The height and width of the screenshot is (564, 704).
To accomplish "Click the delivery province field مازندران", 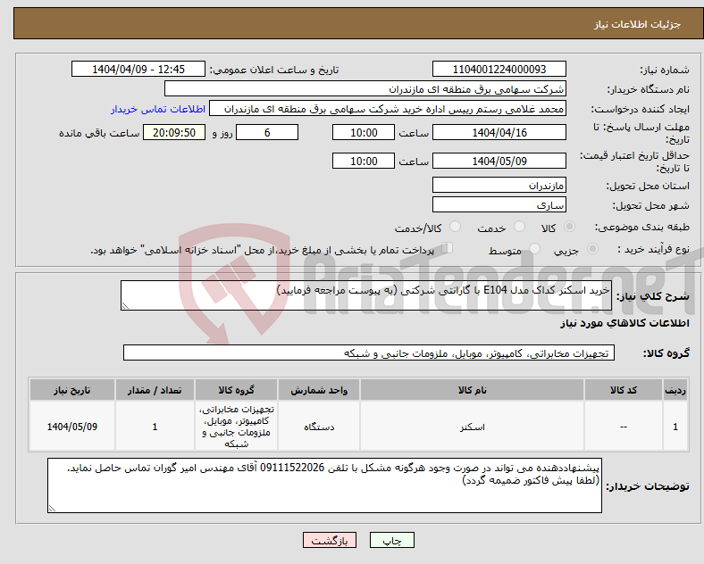I will [x=499, y=185].
